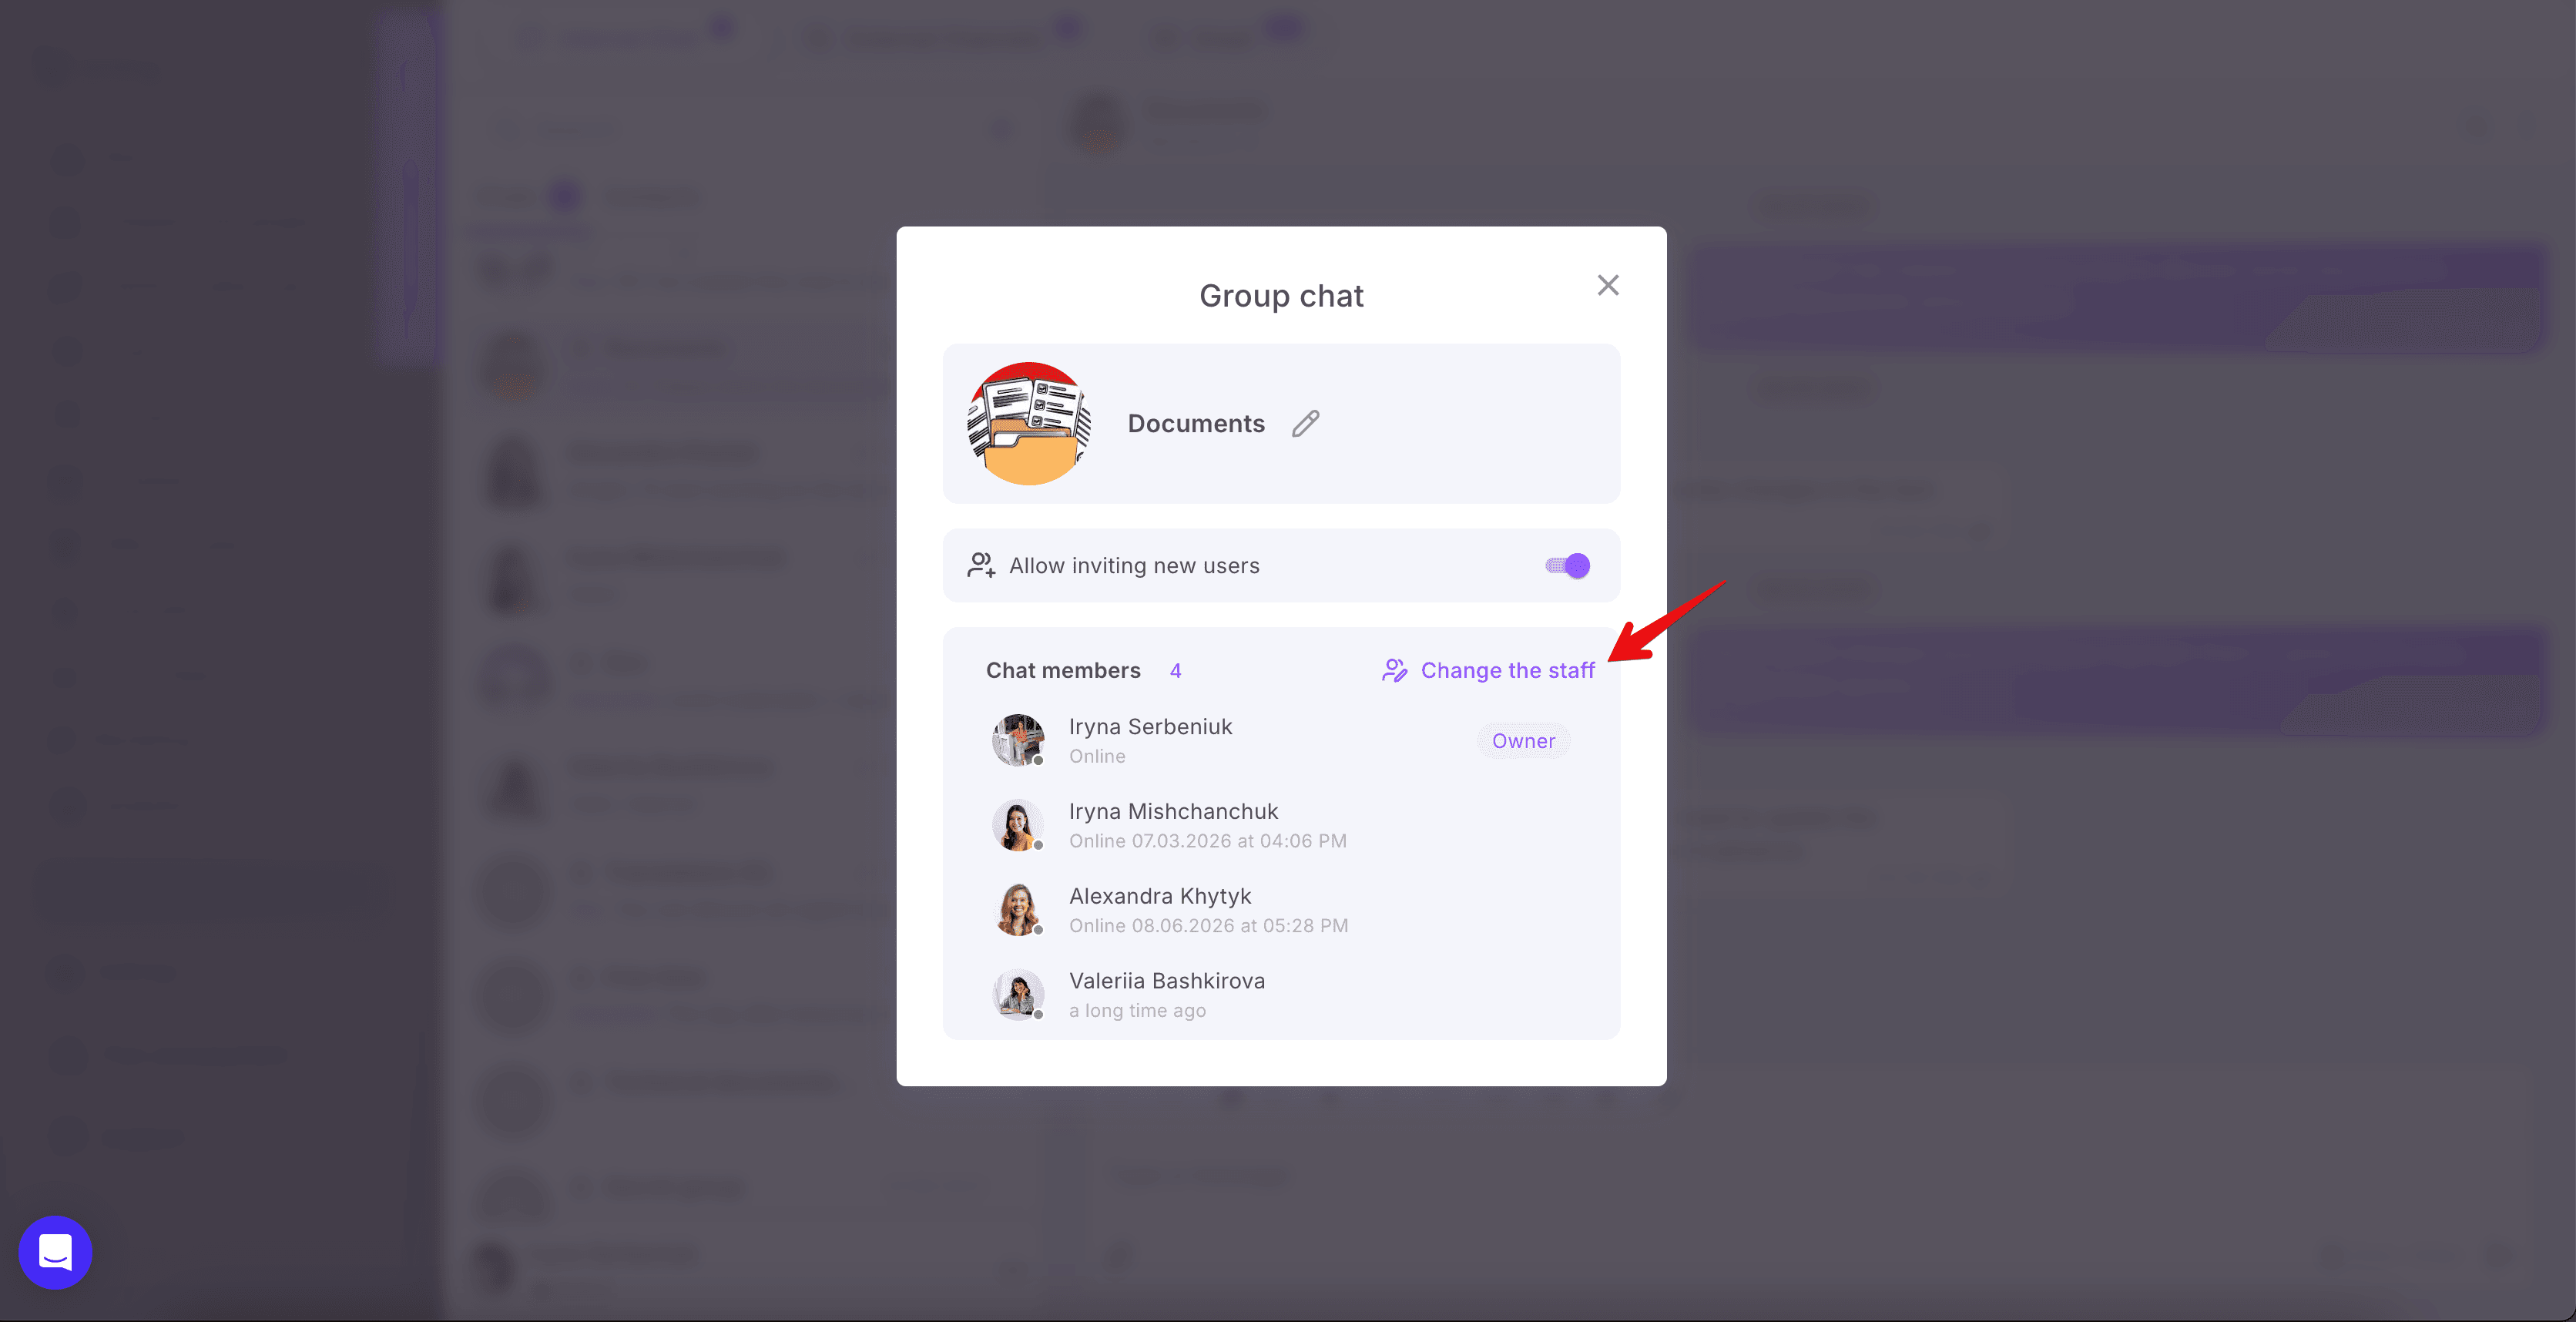Select Iryna Serbeniuk in members list

(1150, 727)
